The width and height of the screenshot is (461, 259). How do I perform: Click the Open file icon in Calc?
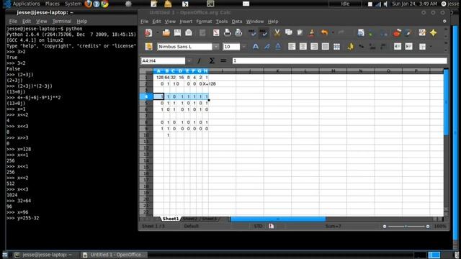coord(166,32)
